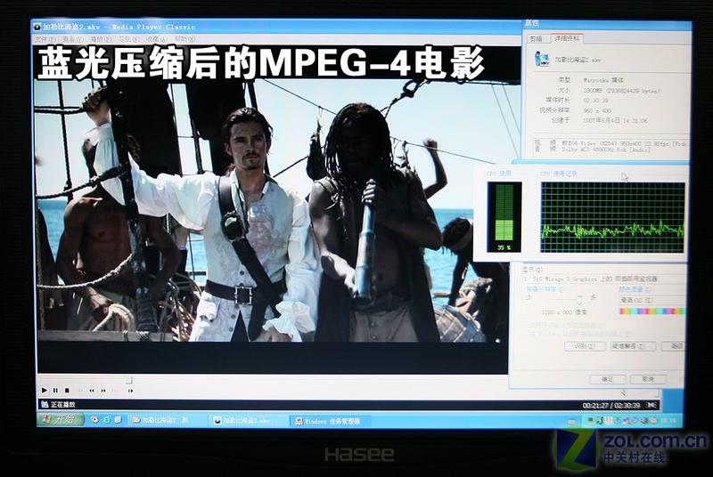Click the 2007年6月4日 created date value

click(x=615, y=121)
